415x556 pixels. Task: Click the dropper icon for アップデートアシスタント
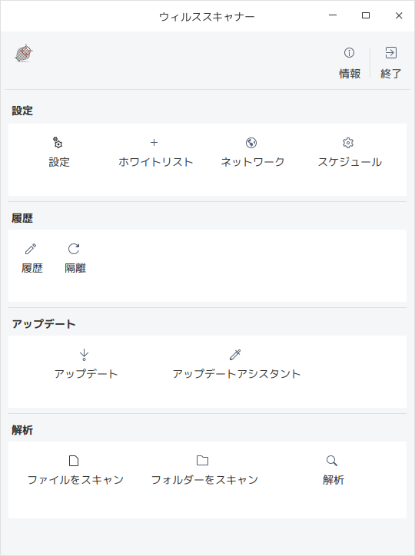coord(235,355)
